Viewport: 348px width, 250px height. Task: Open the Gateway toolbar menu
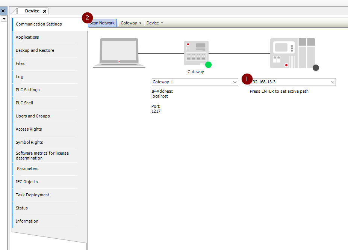coord(131,23)
